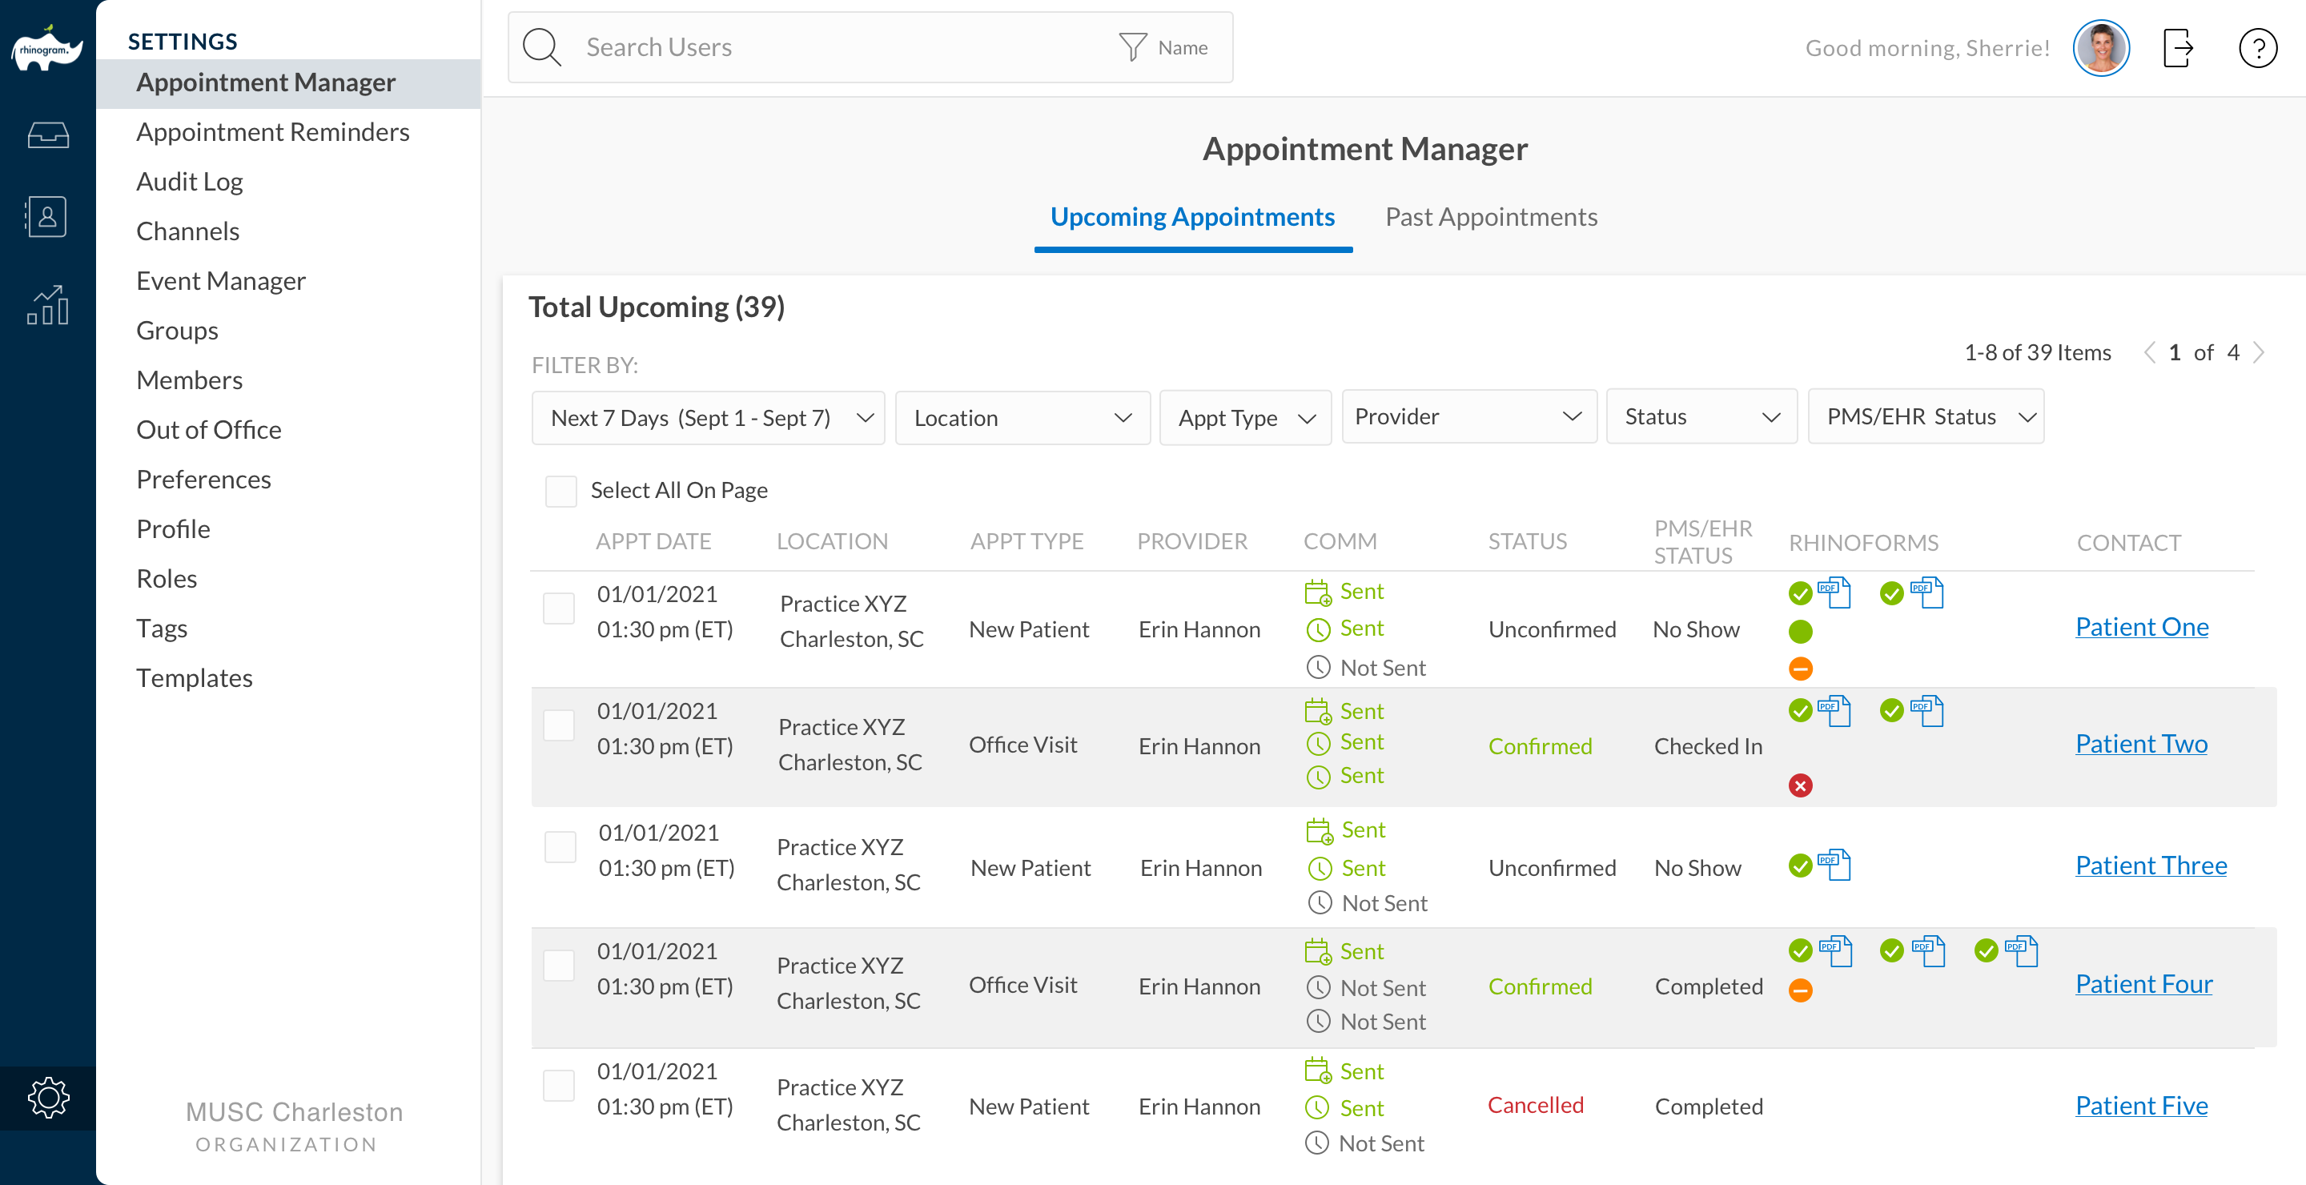Tick the checkbox for Patient Four's row
Image resolution: width=2306 pixels, height=1185 pixels.
(559, 965)
